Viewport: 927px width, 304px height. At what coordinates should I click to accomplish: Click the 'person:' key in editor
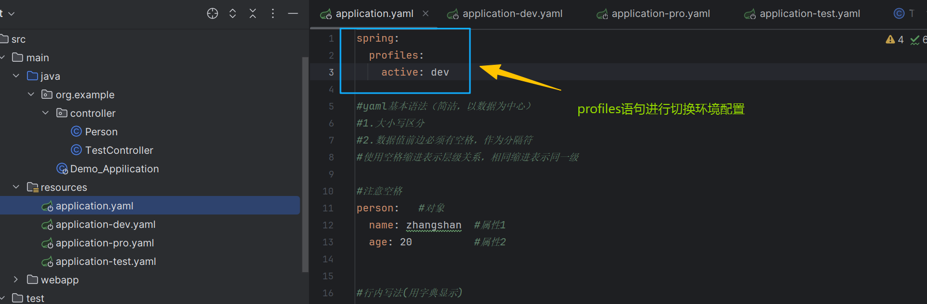pyautogui.click(x=378, y=208)
